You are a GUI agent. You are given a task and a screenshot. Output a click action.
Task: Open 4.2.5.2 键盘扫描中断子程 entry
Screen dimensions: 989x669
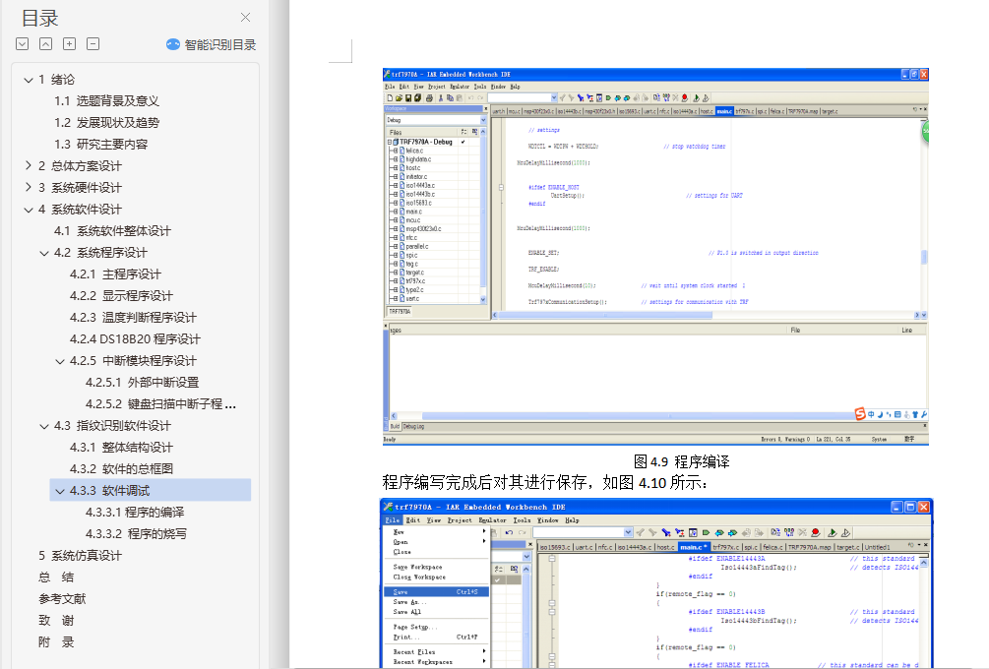160,404
